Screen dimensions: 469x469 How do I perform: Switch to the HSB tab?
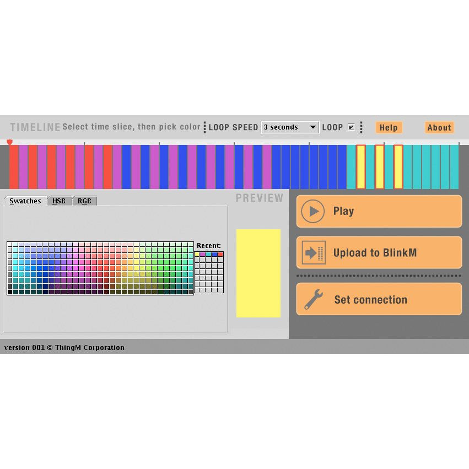pos(59,201)
